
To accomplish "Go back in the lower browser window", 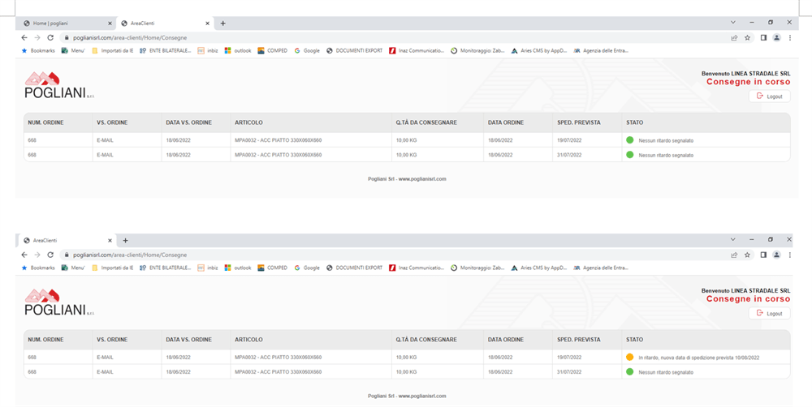I will pyautogui.click(x=24, y=255).
